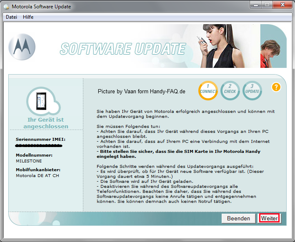
Task: Click the Beenden button to exit
Action: pyautogui.click(x=238, y=218)
